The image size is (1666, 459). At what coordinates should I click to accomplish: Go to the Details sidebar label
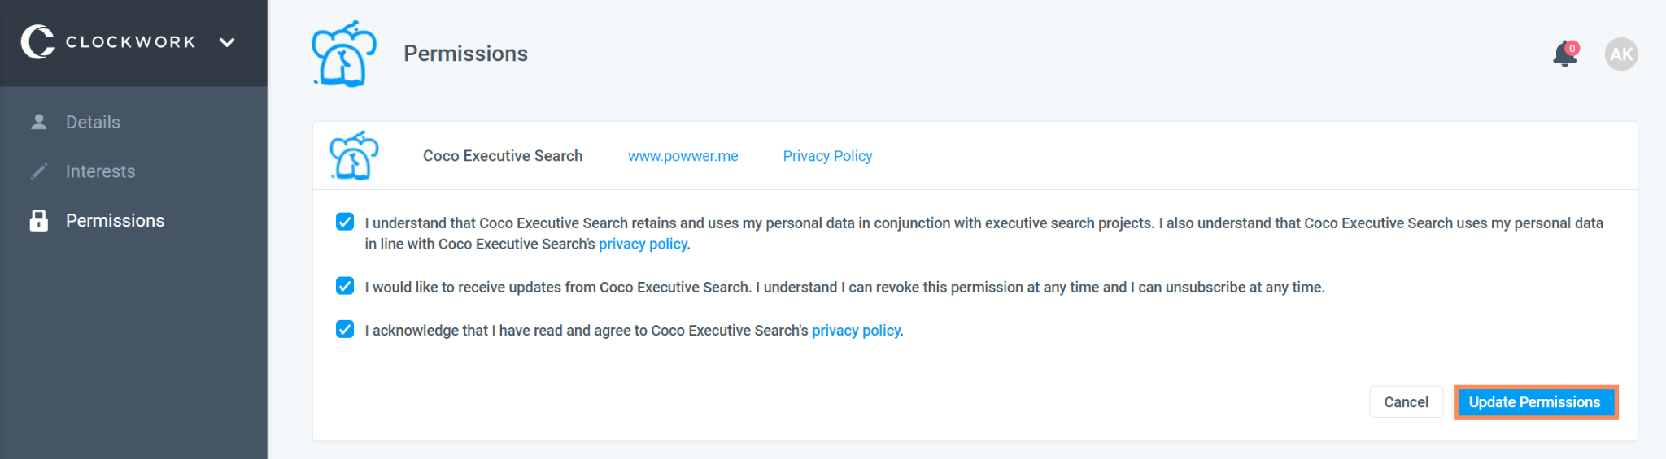pyautogui.click(x=93, y=122)
